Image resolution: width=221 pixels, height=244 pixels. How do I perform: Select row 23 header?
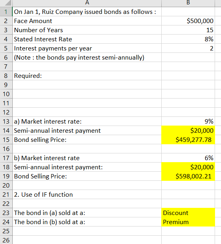click(x=6, y=213)
